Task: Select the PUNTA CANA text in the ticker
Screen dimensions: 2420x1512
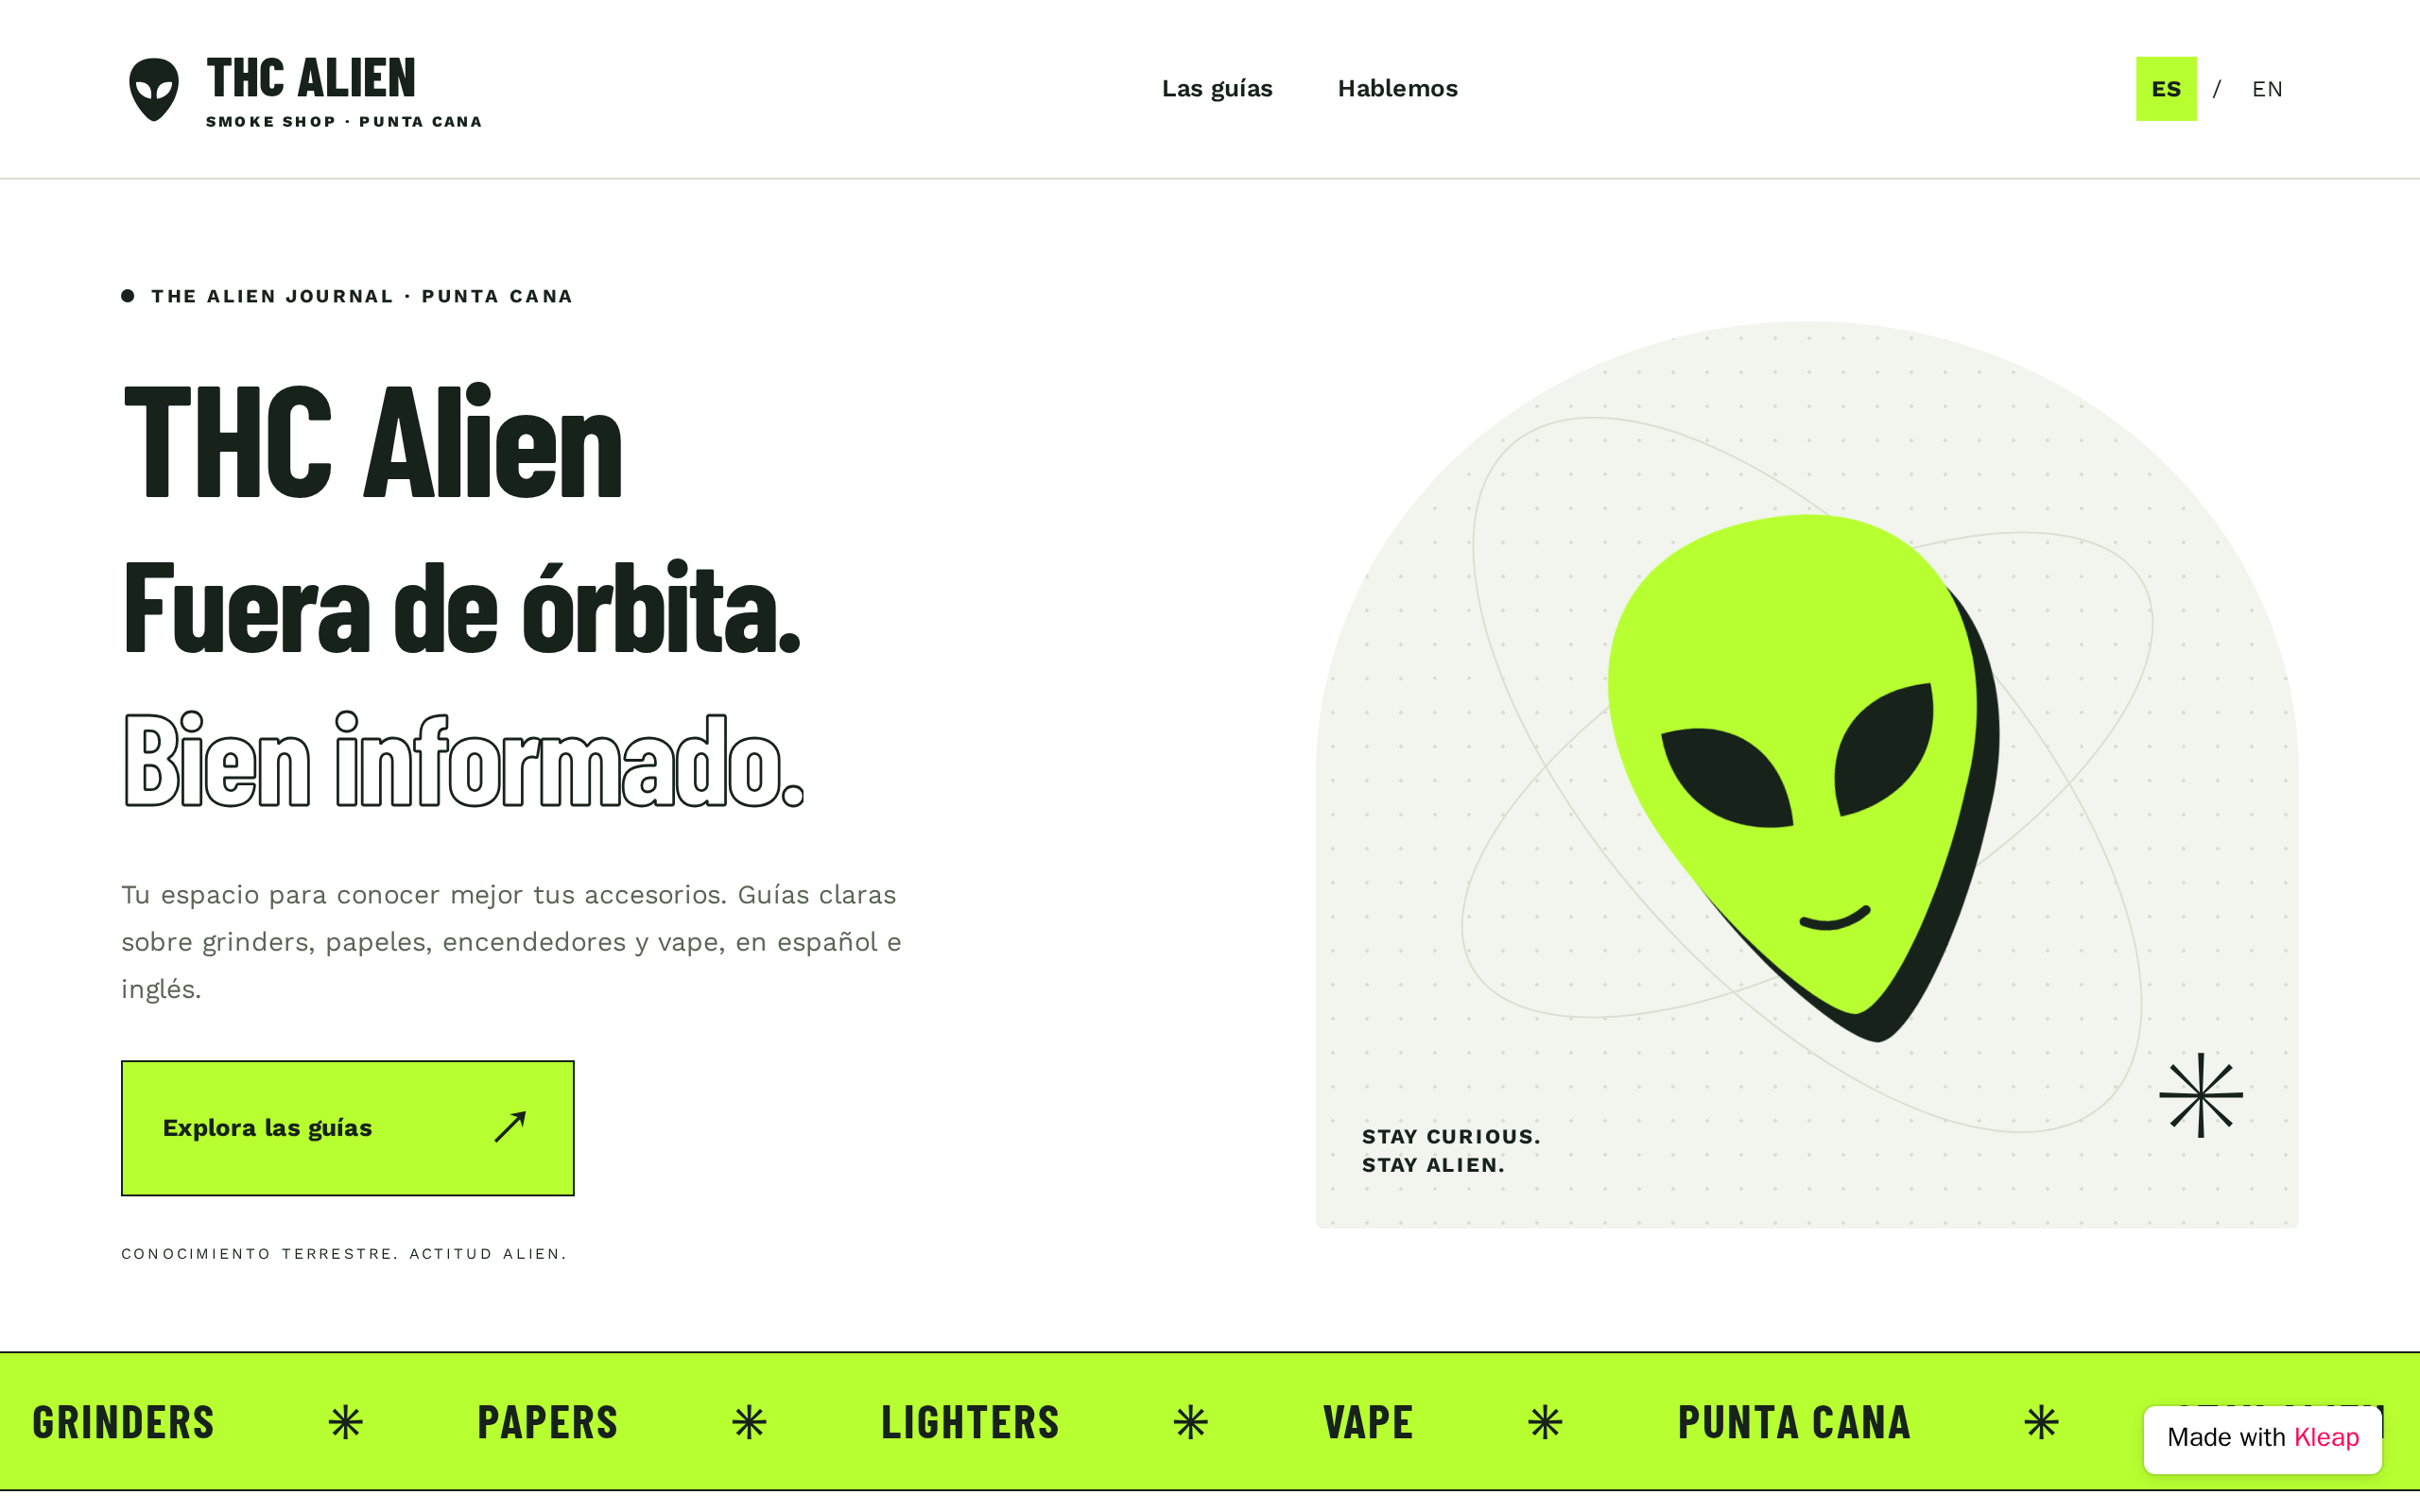Action: coord(1794,1422)
